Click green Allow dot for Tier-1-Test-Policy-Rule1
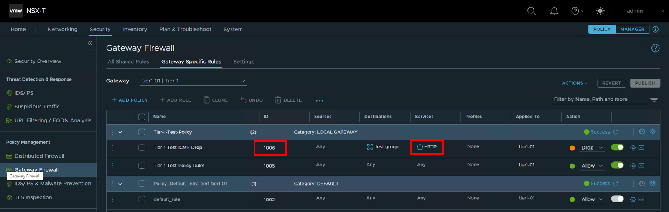The width and height of the screenshot is (669, 212). (572, 166)
